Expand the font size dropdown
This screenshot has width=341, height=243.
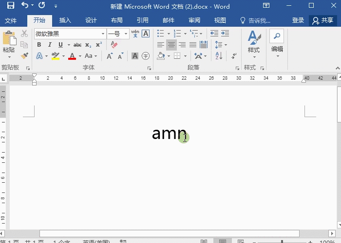tap(126, 34)
